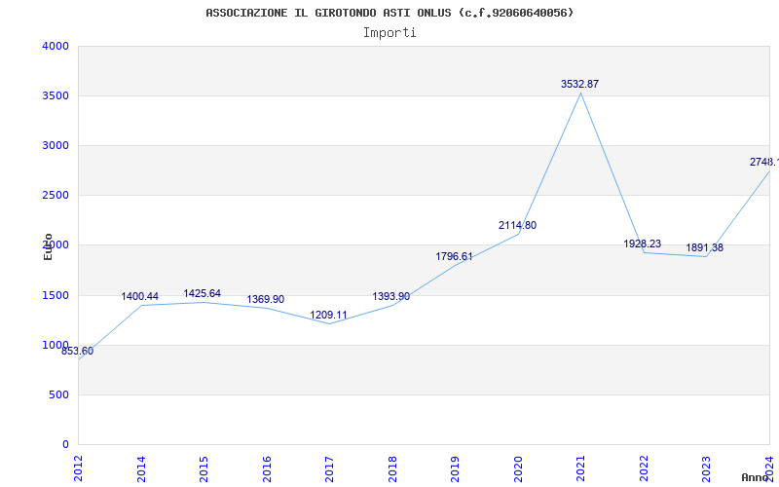Click the 1500 y-axis tick label

click(x=56, y=296)
